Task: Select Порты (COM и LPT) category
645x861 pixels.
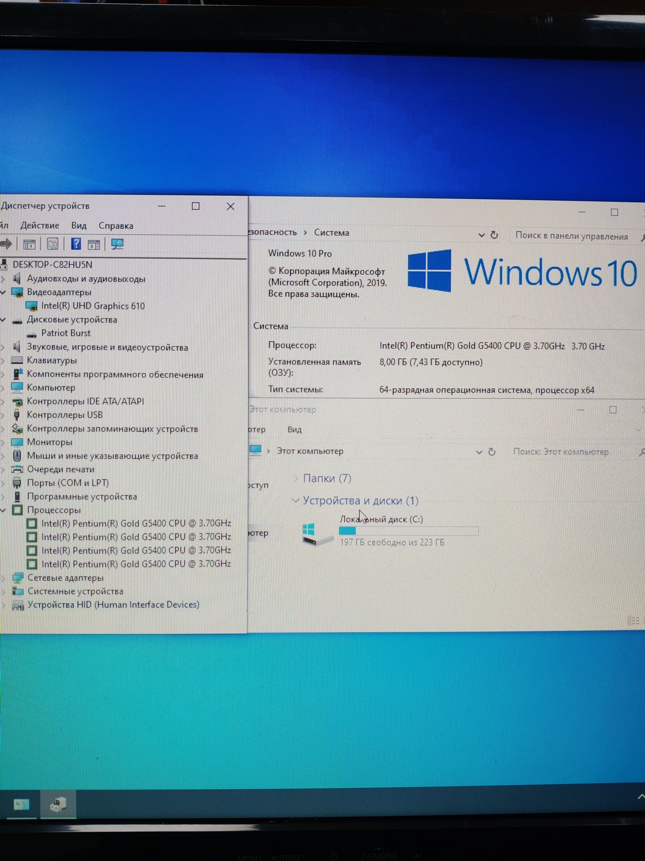Action: point(68,483)
